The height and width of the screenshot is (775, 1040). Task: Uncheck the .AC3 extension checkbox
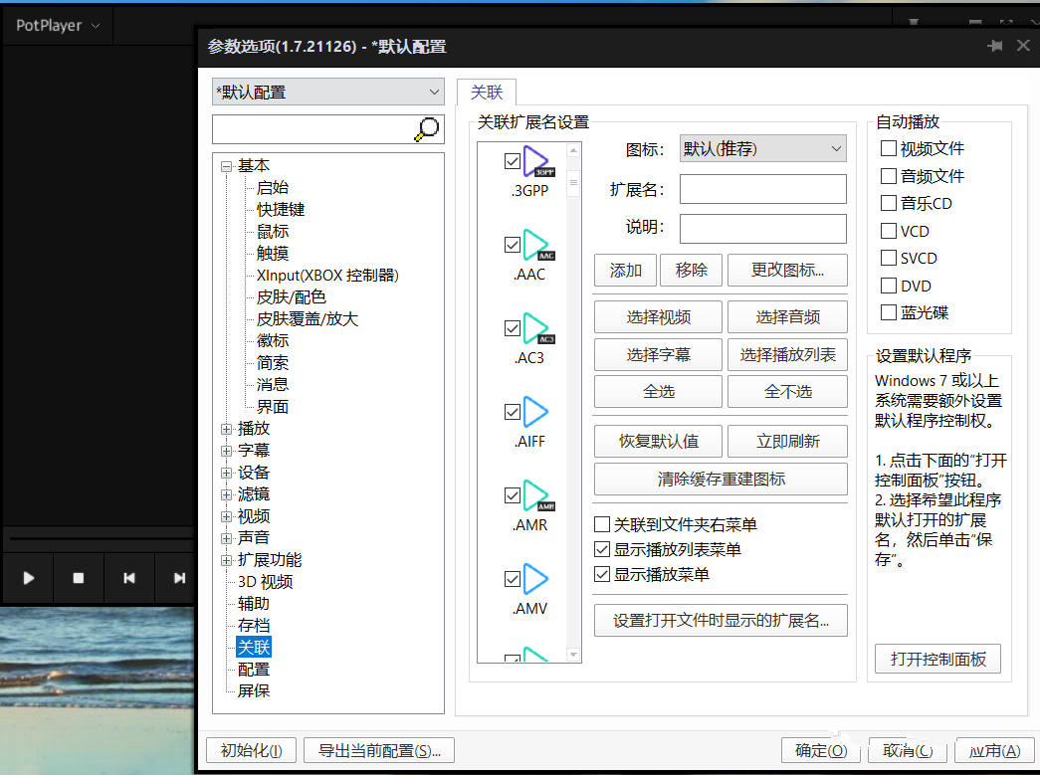513,328
